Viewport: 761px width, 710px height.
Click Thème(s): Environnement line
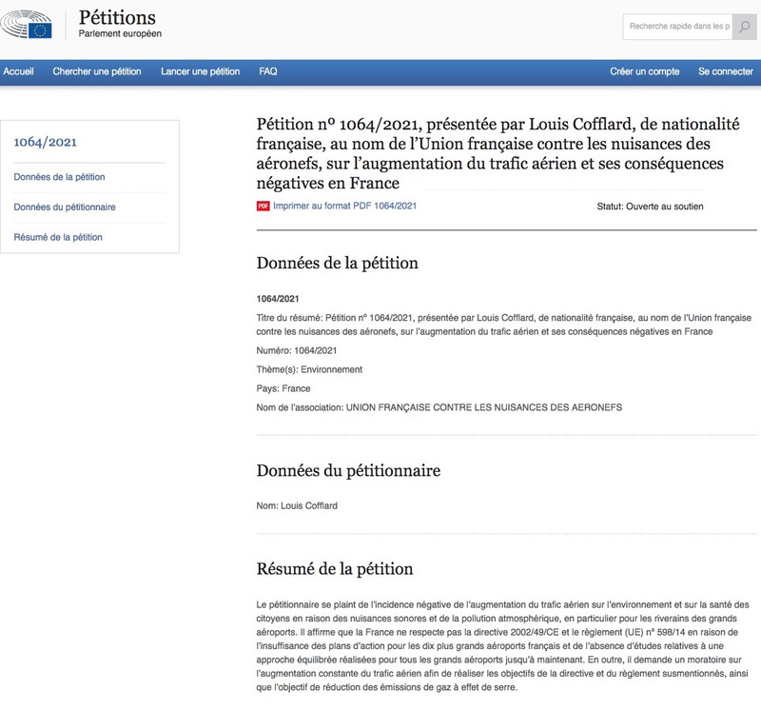coord(309,369)
